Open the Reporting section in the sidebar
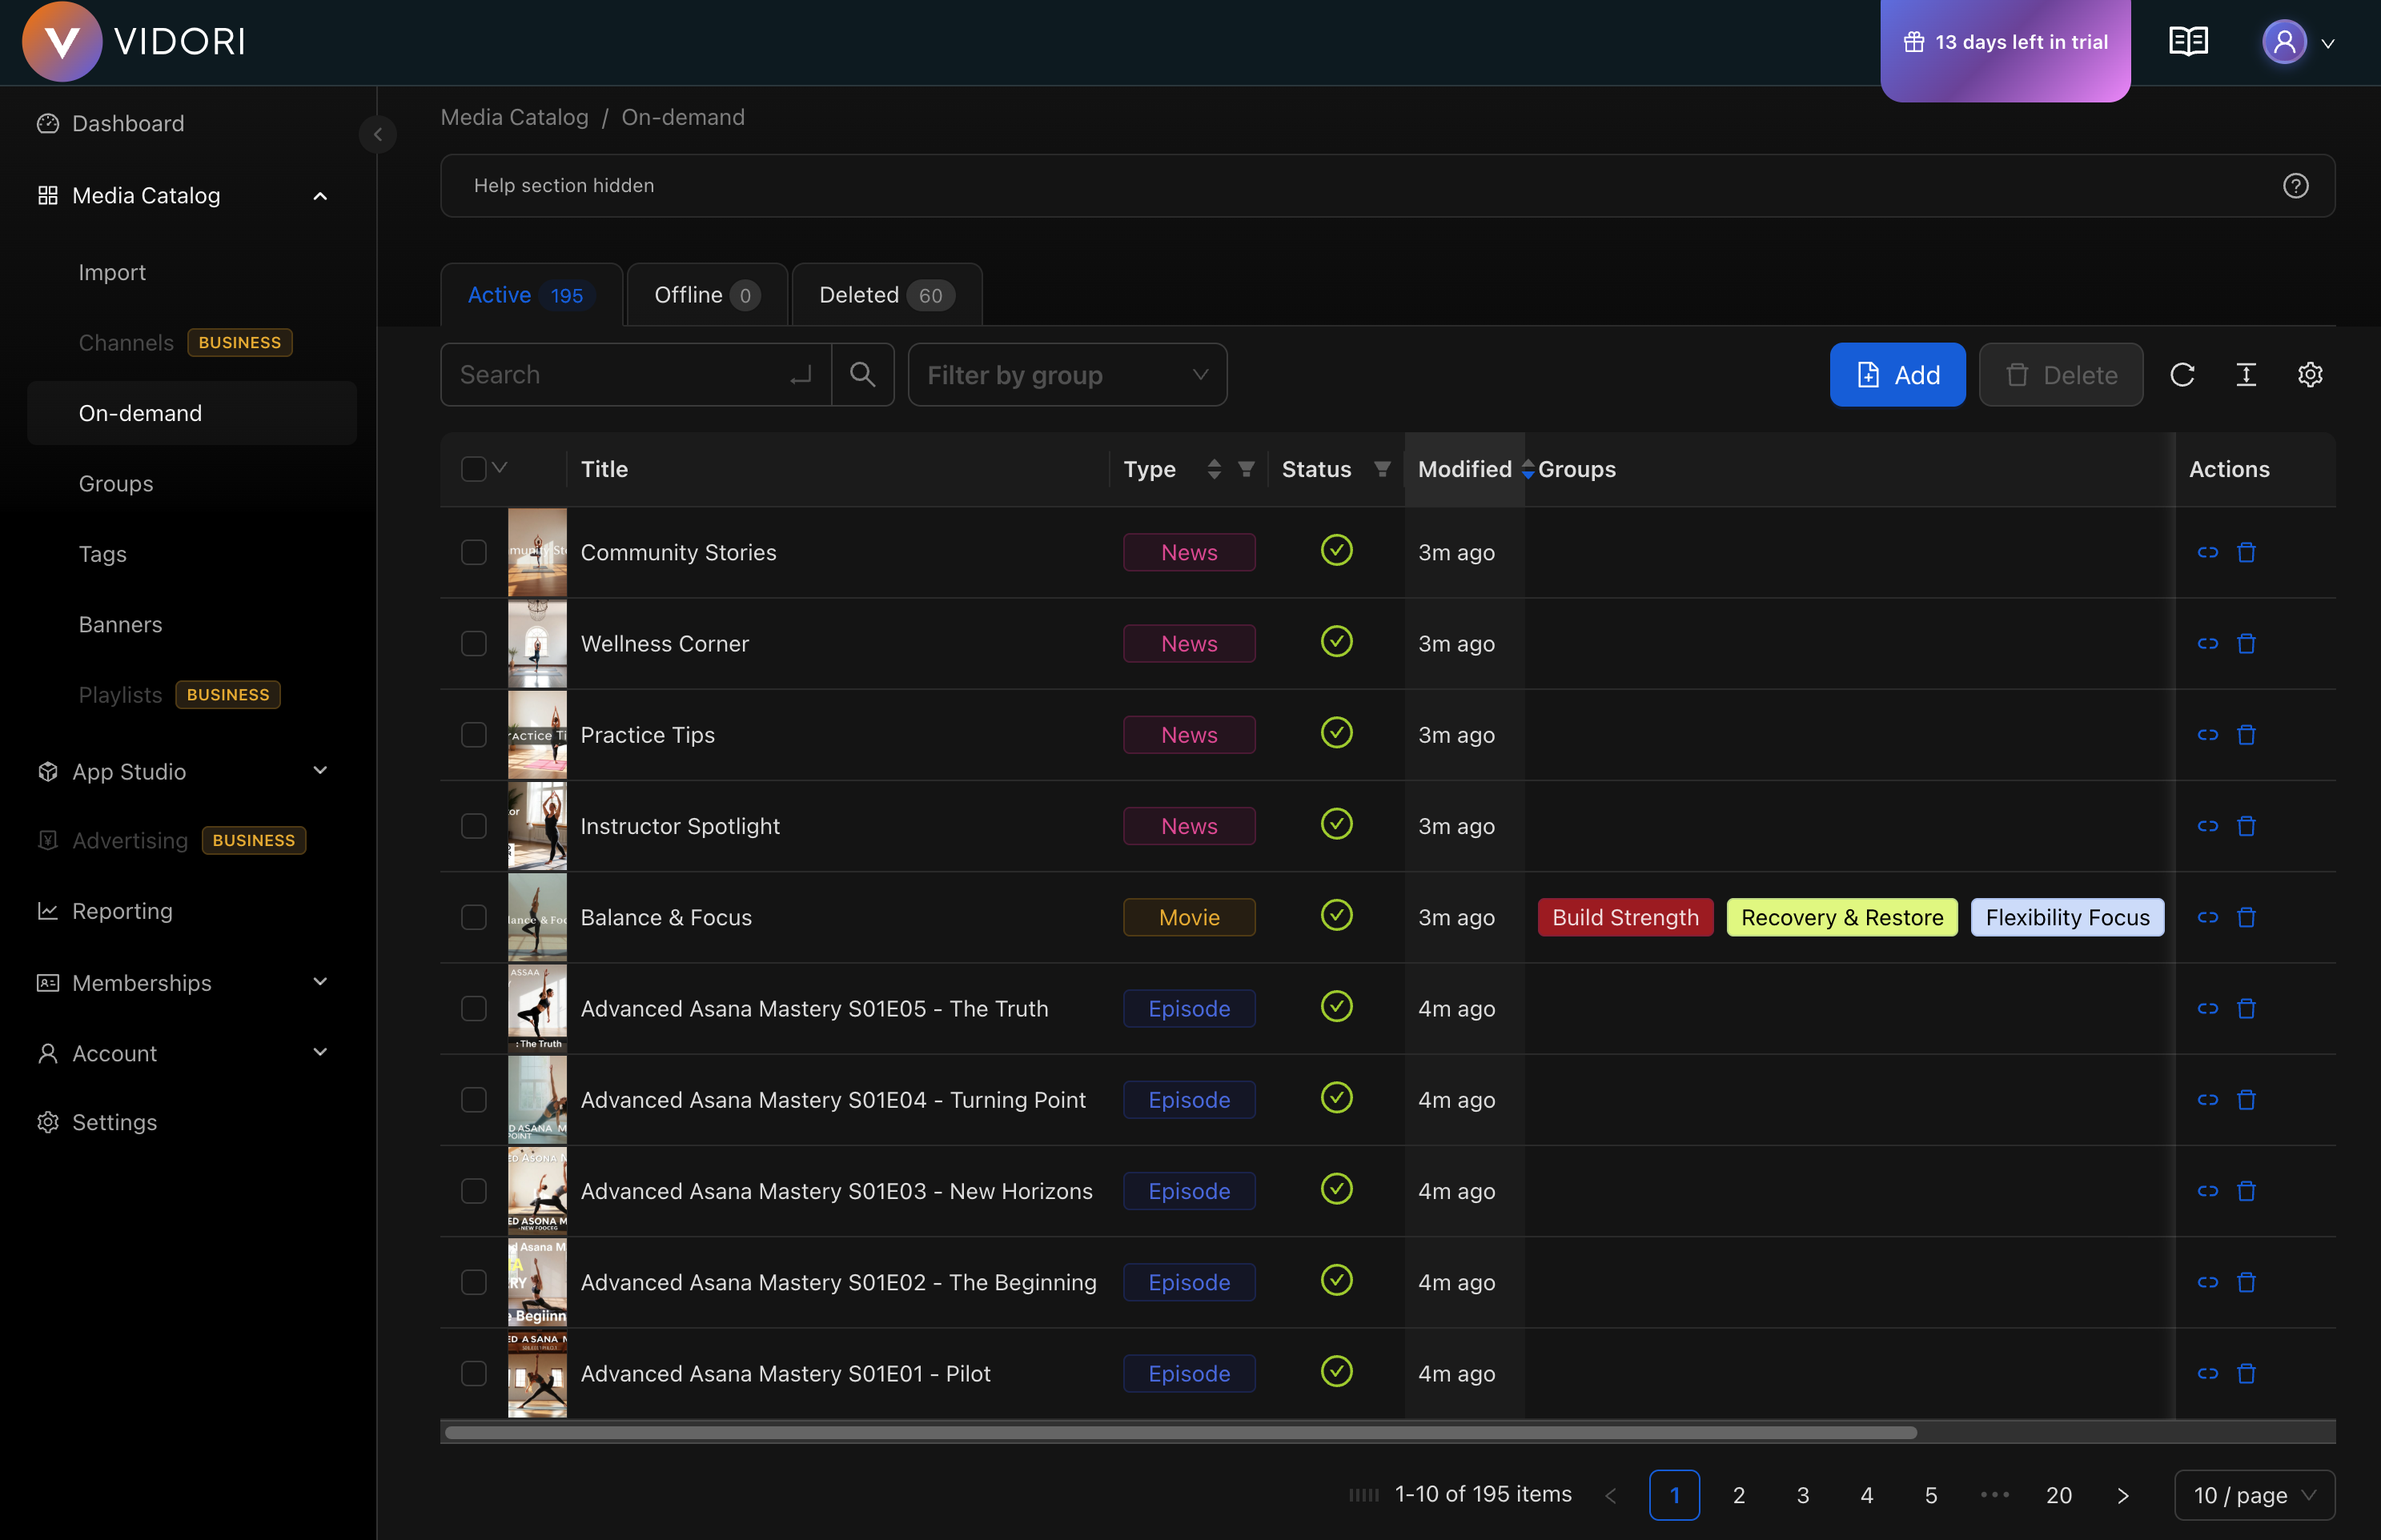2381x1540 pixels. [122, 911]
